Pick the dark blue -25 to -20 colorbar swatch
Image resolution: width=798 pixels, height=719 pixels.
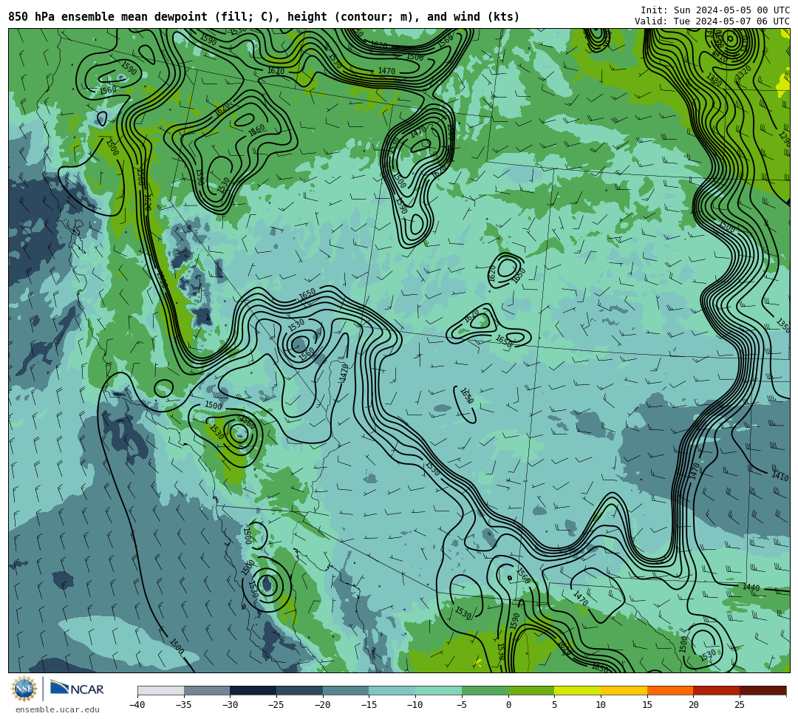click(300, 690)
